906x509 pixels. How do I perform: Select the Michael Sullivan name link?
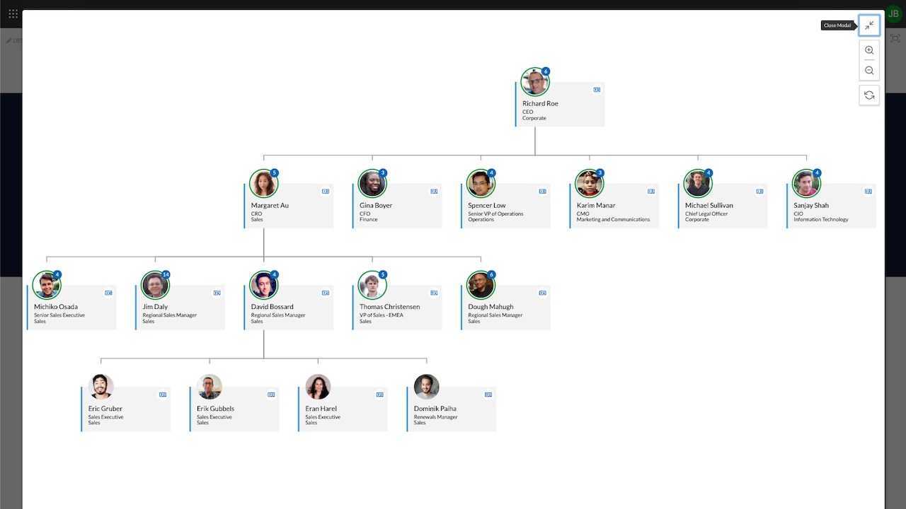click(x=709, y=206)
